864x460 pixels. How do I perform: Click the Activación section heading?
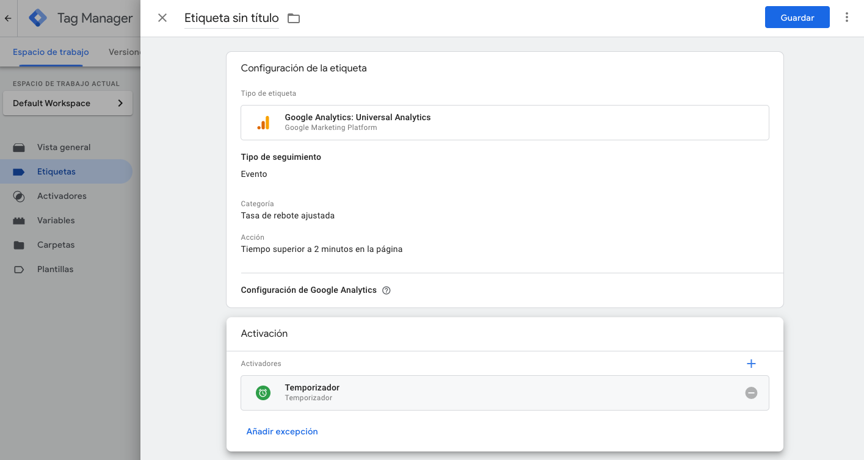tap(264, 334)
